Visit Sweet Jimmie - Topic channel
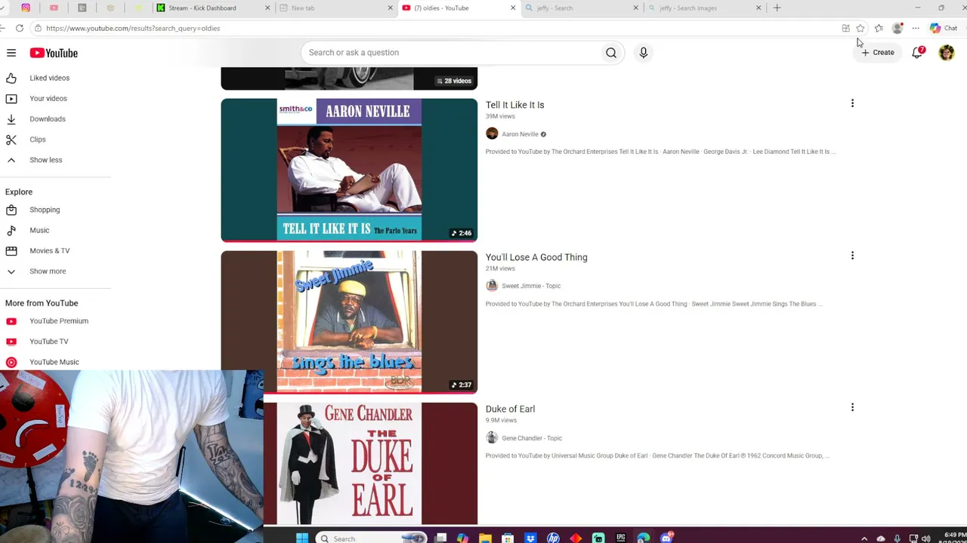967x543 pixels. point(531,286)
